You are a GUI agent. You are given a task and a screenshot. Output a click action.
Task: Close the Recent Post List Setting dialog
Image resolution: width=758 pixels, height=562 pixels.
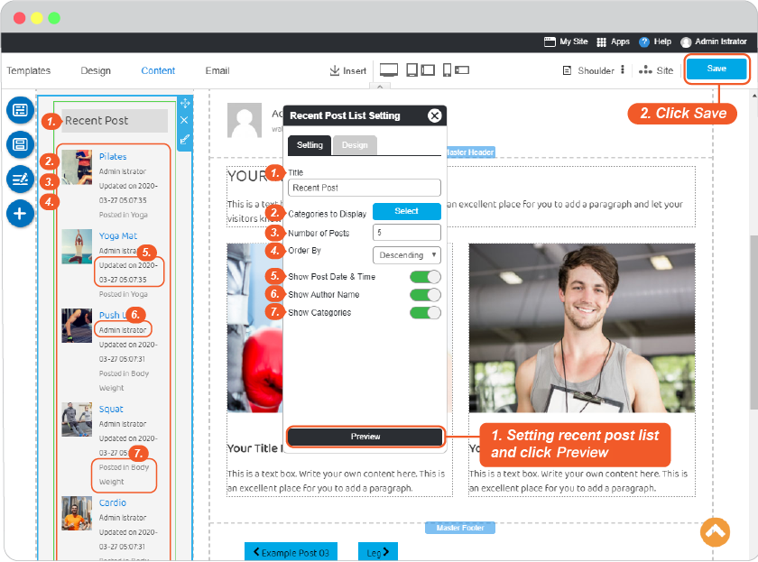(x=435, y=115)
